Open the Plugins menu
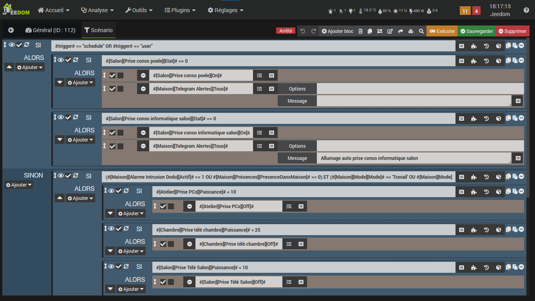The height and width of the screenshot is (301, 535). point(180,10)
